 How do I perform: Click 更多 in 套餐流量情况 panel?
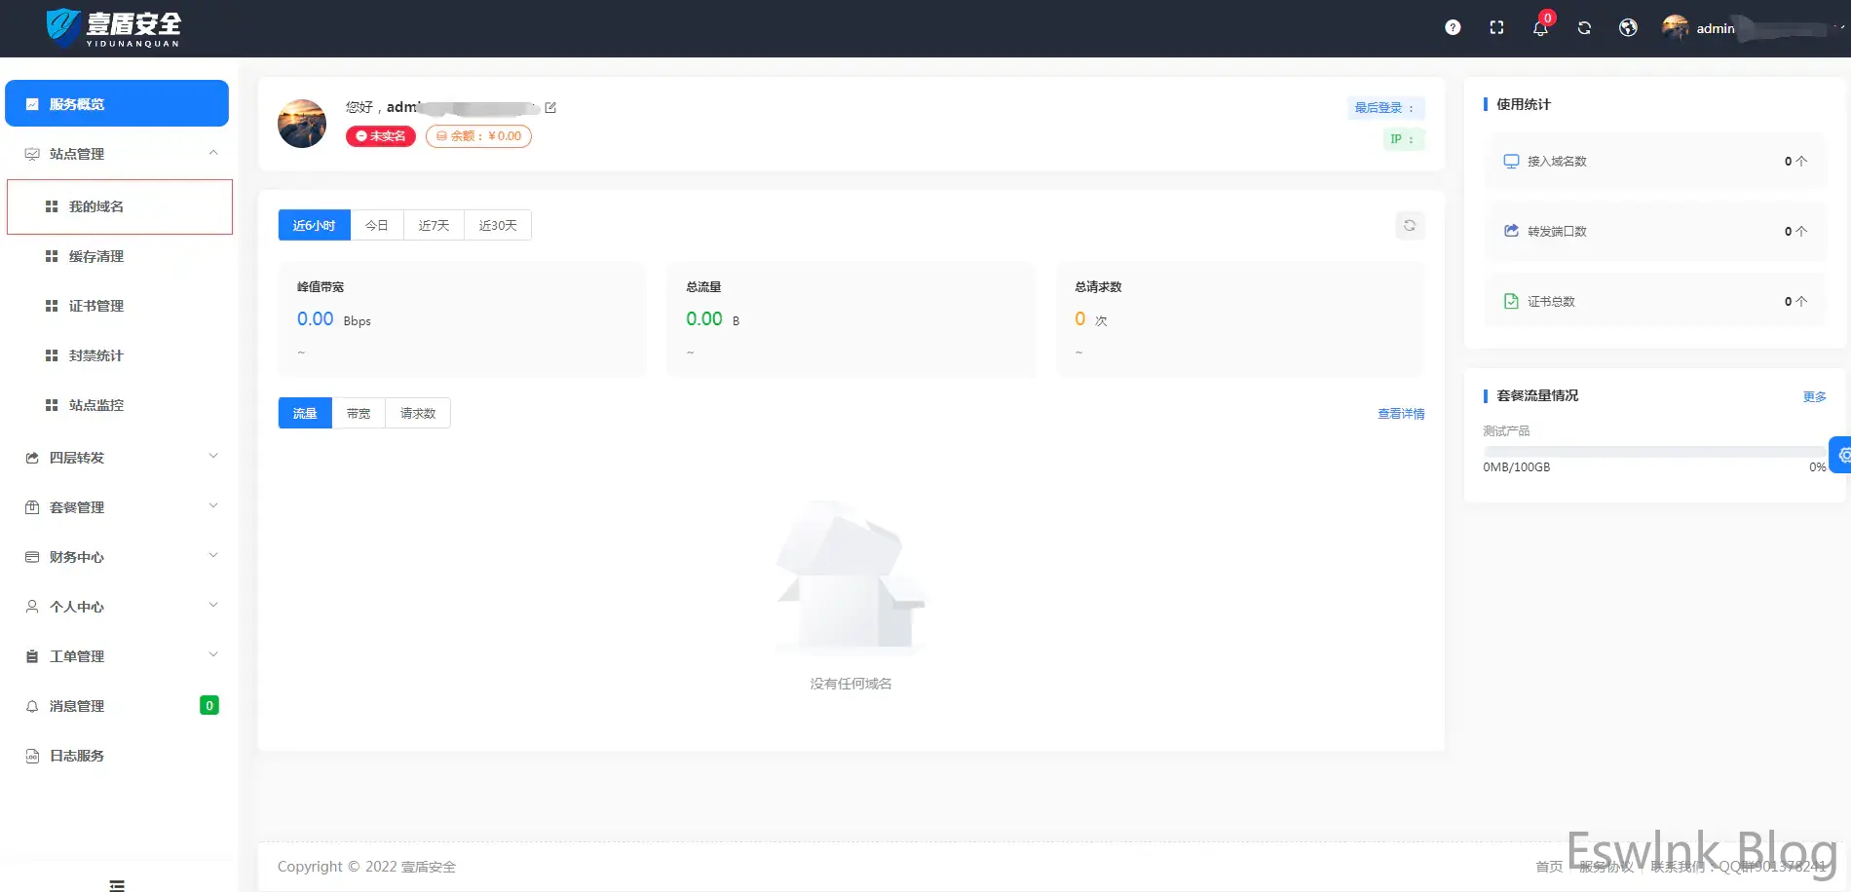point(1814,396)
